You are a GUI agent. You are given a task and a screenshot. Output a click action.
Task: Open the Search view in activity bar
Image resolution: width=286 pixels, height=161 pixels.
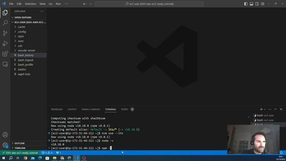click(5, 23)
